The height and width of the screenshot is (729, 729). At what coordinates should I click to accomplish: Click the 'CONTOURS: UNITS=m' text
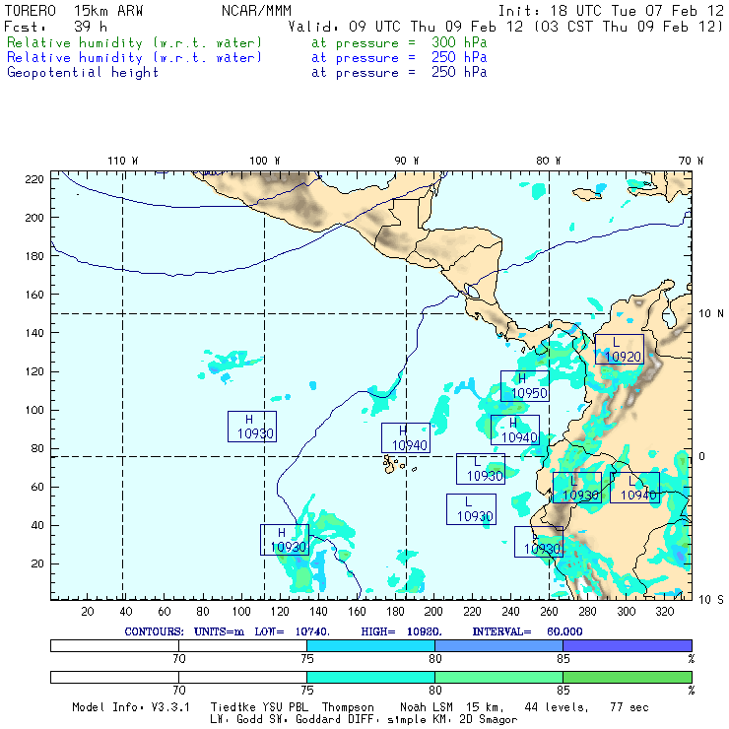coord(184,631)
